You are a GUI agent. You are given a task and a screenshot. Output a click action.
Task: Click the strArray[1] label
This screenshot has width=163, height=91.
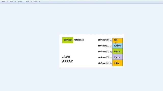point(104,45)
